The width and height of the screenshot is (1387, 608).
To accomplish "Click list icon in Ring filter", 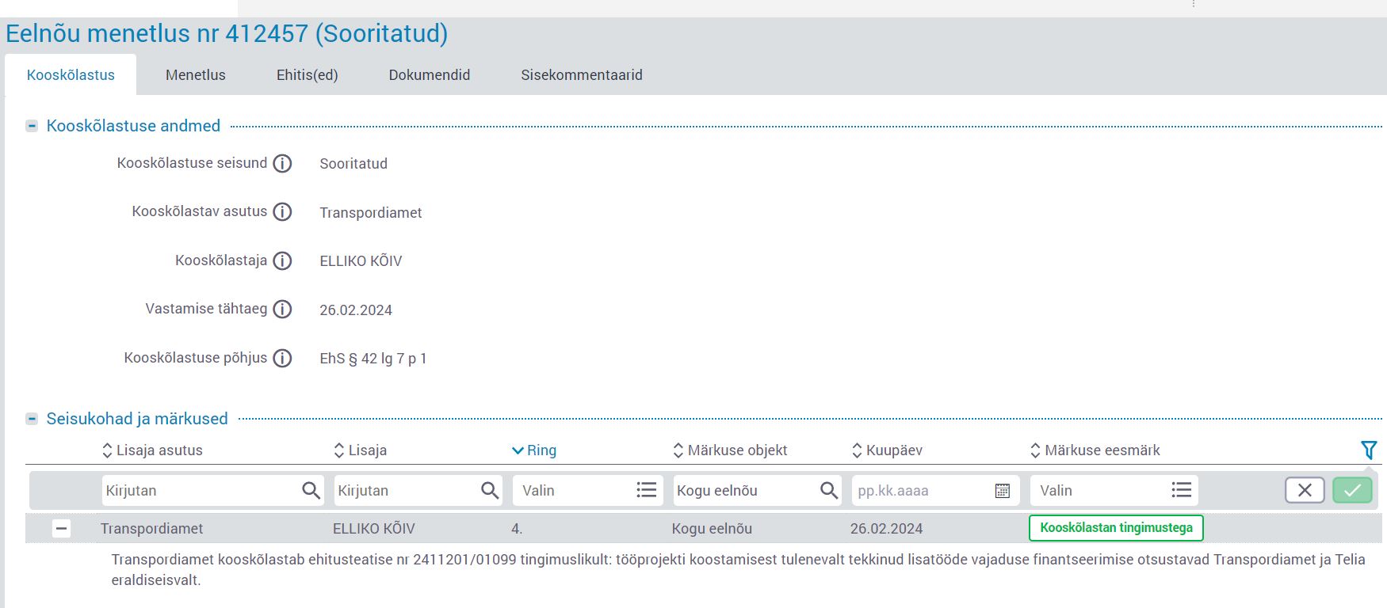I will (x=647, y=491).
